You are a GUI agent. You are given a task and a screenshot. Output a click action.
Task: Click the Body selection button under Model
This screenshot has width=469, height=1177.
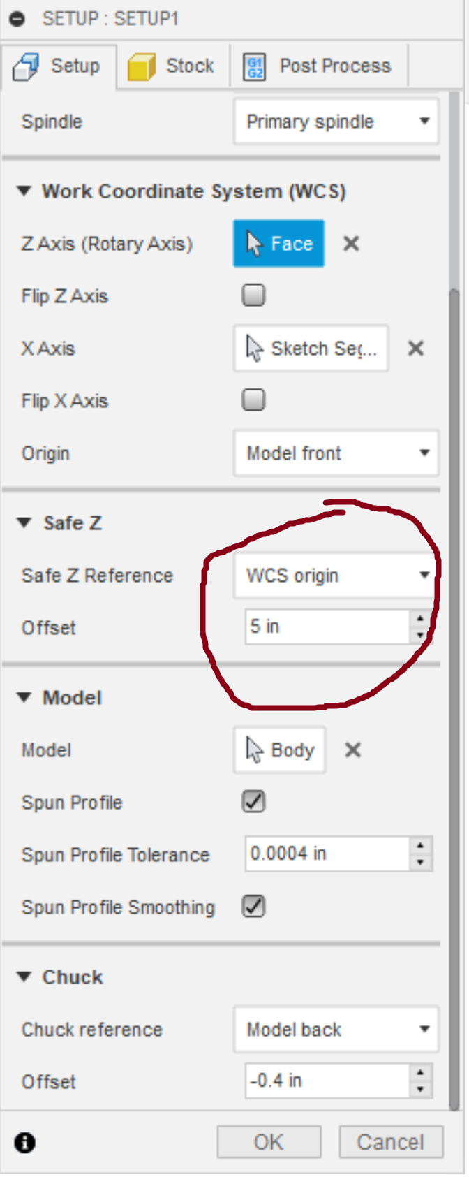point(279,750)
